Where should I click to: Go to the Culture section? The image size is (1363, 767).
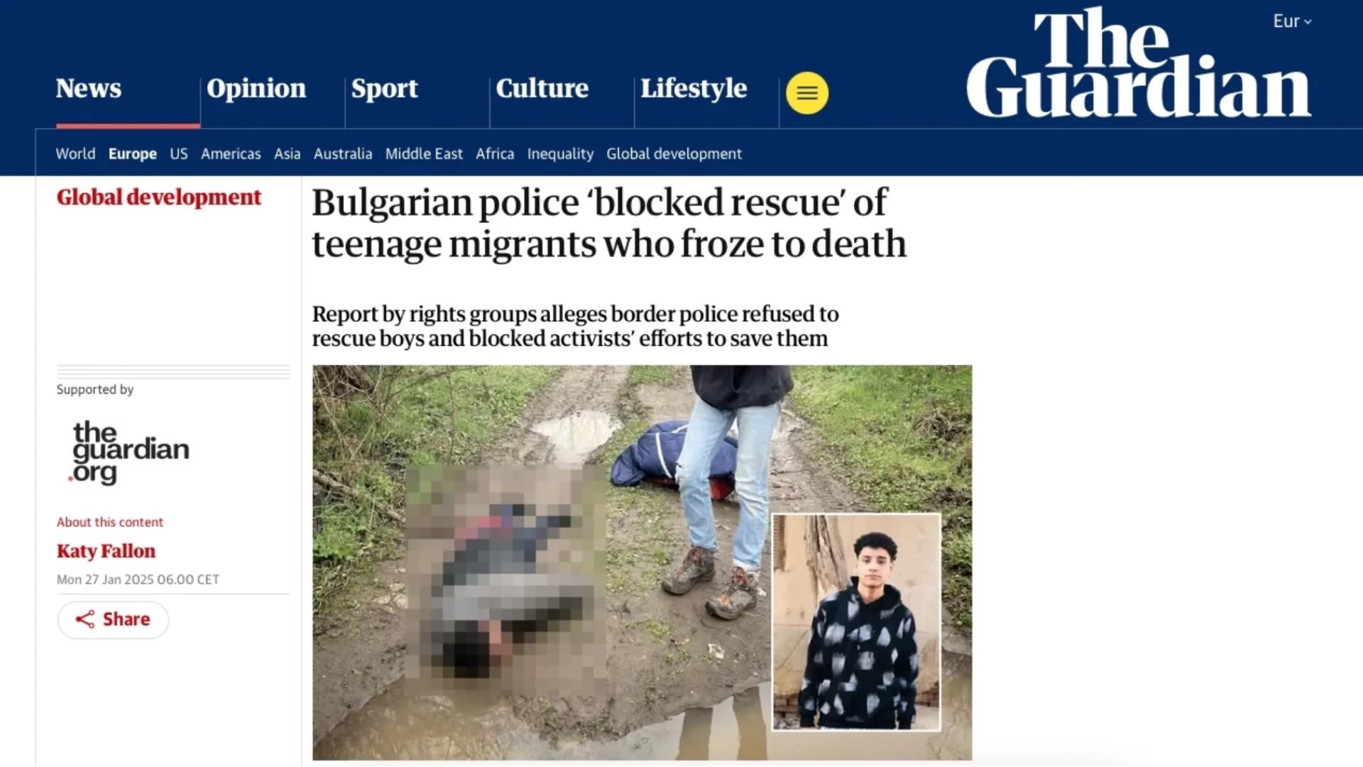pos(542,88)
